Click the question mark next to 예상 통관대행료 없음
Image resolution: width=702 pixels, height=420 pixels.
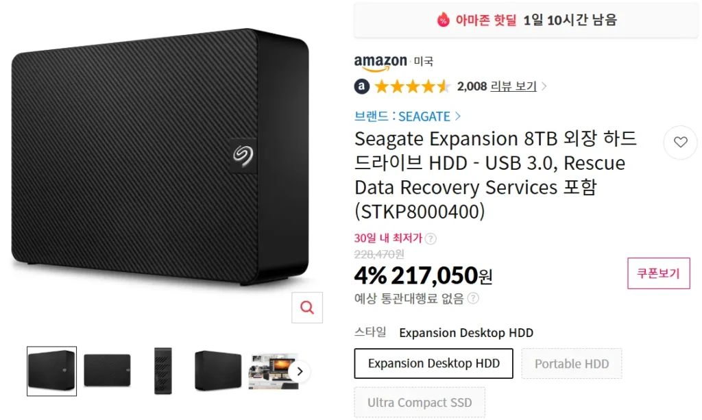coord(472,298)
